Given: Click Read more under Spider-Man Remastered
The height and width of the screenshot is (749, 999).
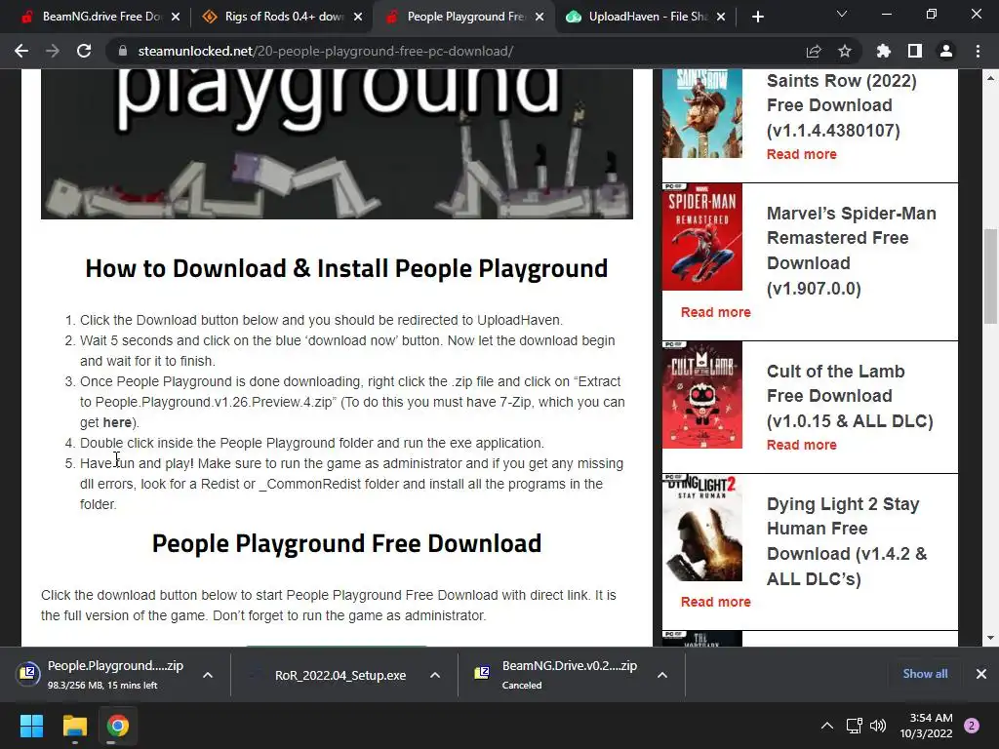Looking at the screenshot, I should tap(715, 312).
